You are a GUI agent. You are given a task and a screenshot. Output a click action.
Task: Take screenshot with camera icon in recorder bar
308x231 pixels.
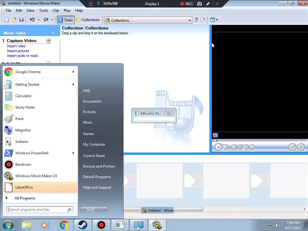(x=199, y=4)
